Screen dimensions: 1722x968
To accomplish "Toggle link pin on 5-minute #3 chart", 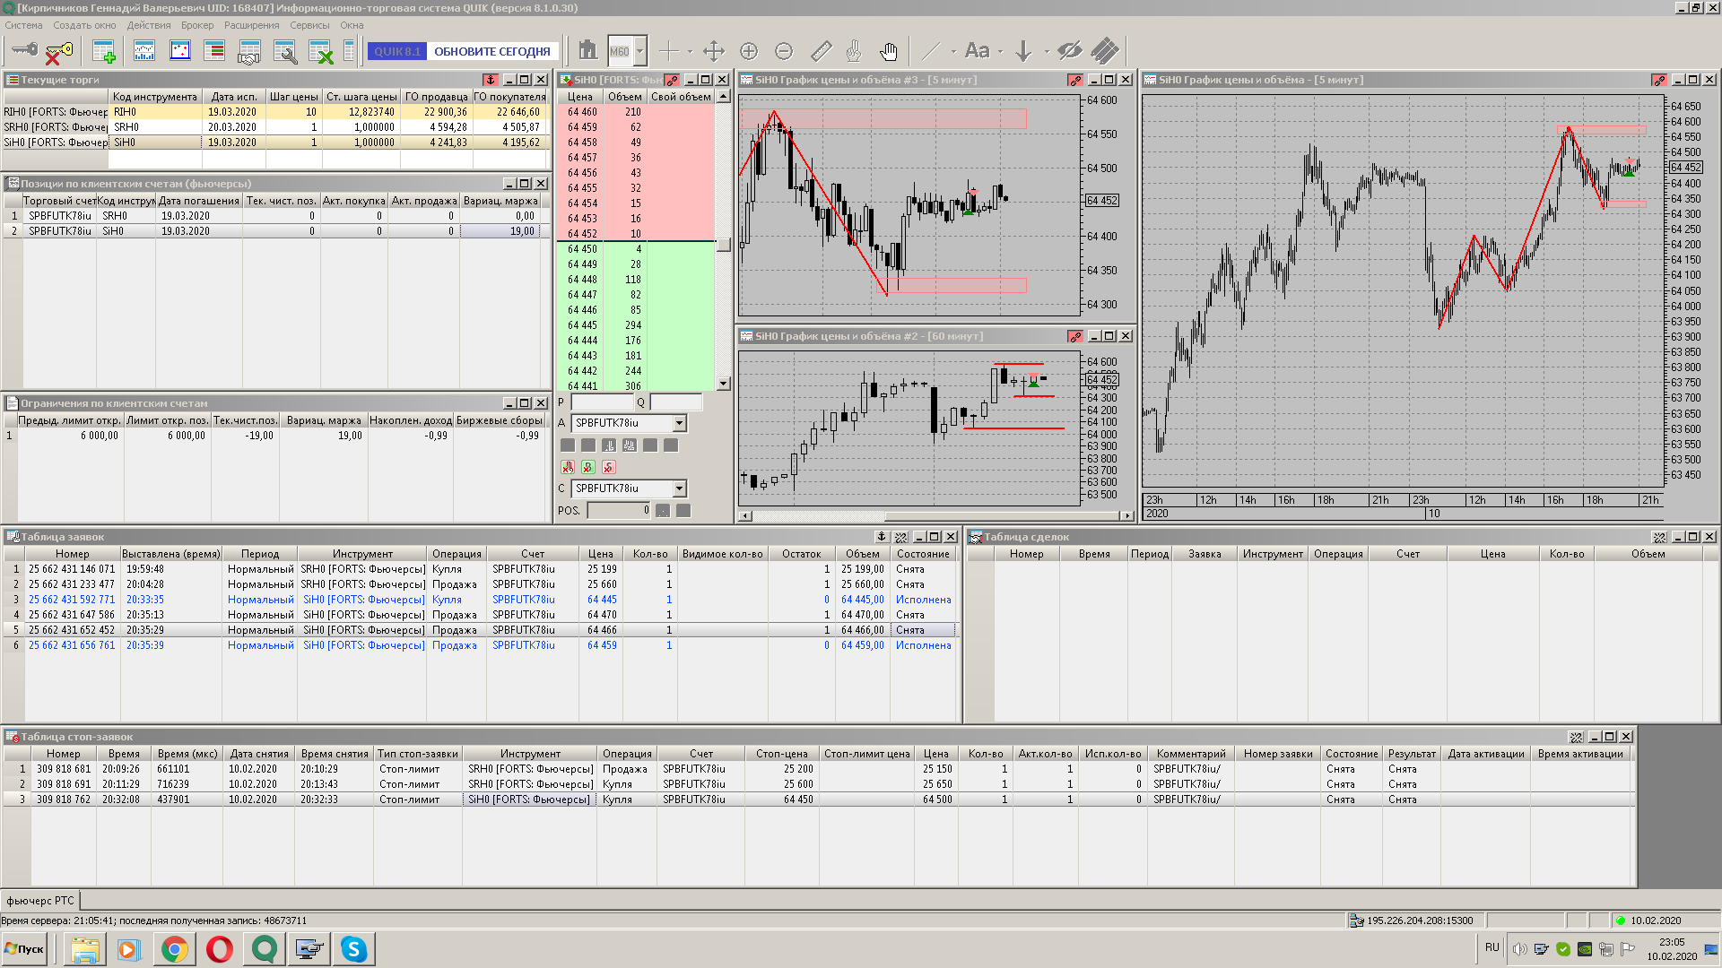I will tap(1075, 80).
